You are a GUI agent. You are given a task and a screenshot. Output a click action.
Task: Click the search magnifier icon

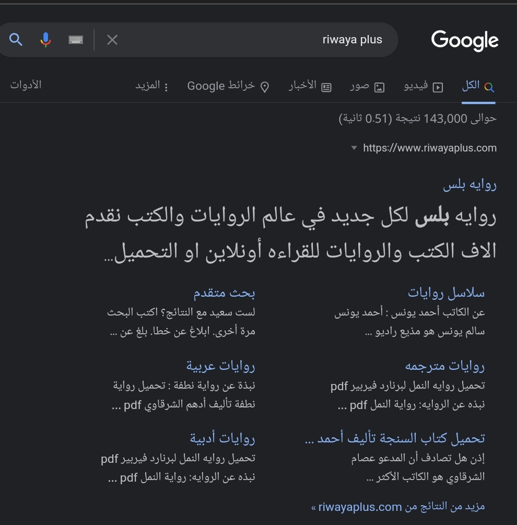[16, 39]
